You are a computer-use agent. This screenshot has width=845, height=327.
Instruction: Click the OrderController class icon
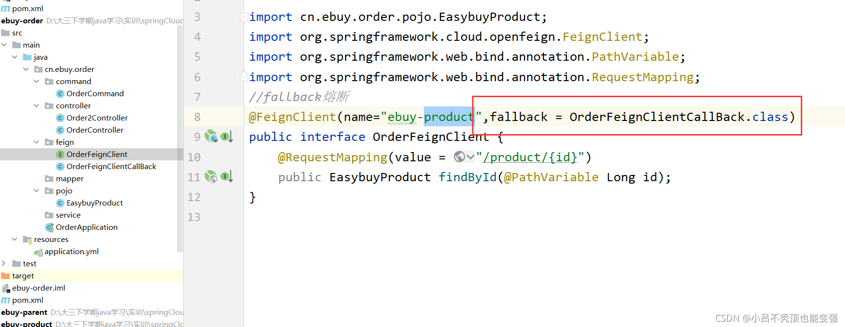pos(60,130)
